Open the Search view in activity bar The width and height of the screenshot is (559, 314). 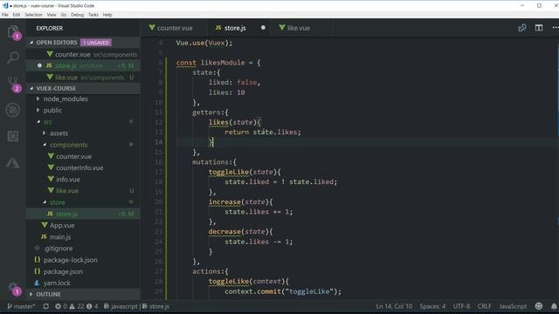tap(13, 58)
